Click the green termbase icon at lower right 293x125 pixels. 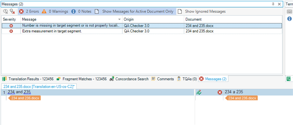289,79
